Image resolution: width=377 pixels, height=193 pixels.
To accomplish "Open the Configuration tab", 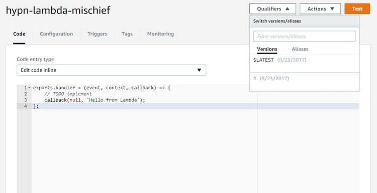I will pos(56,34).
